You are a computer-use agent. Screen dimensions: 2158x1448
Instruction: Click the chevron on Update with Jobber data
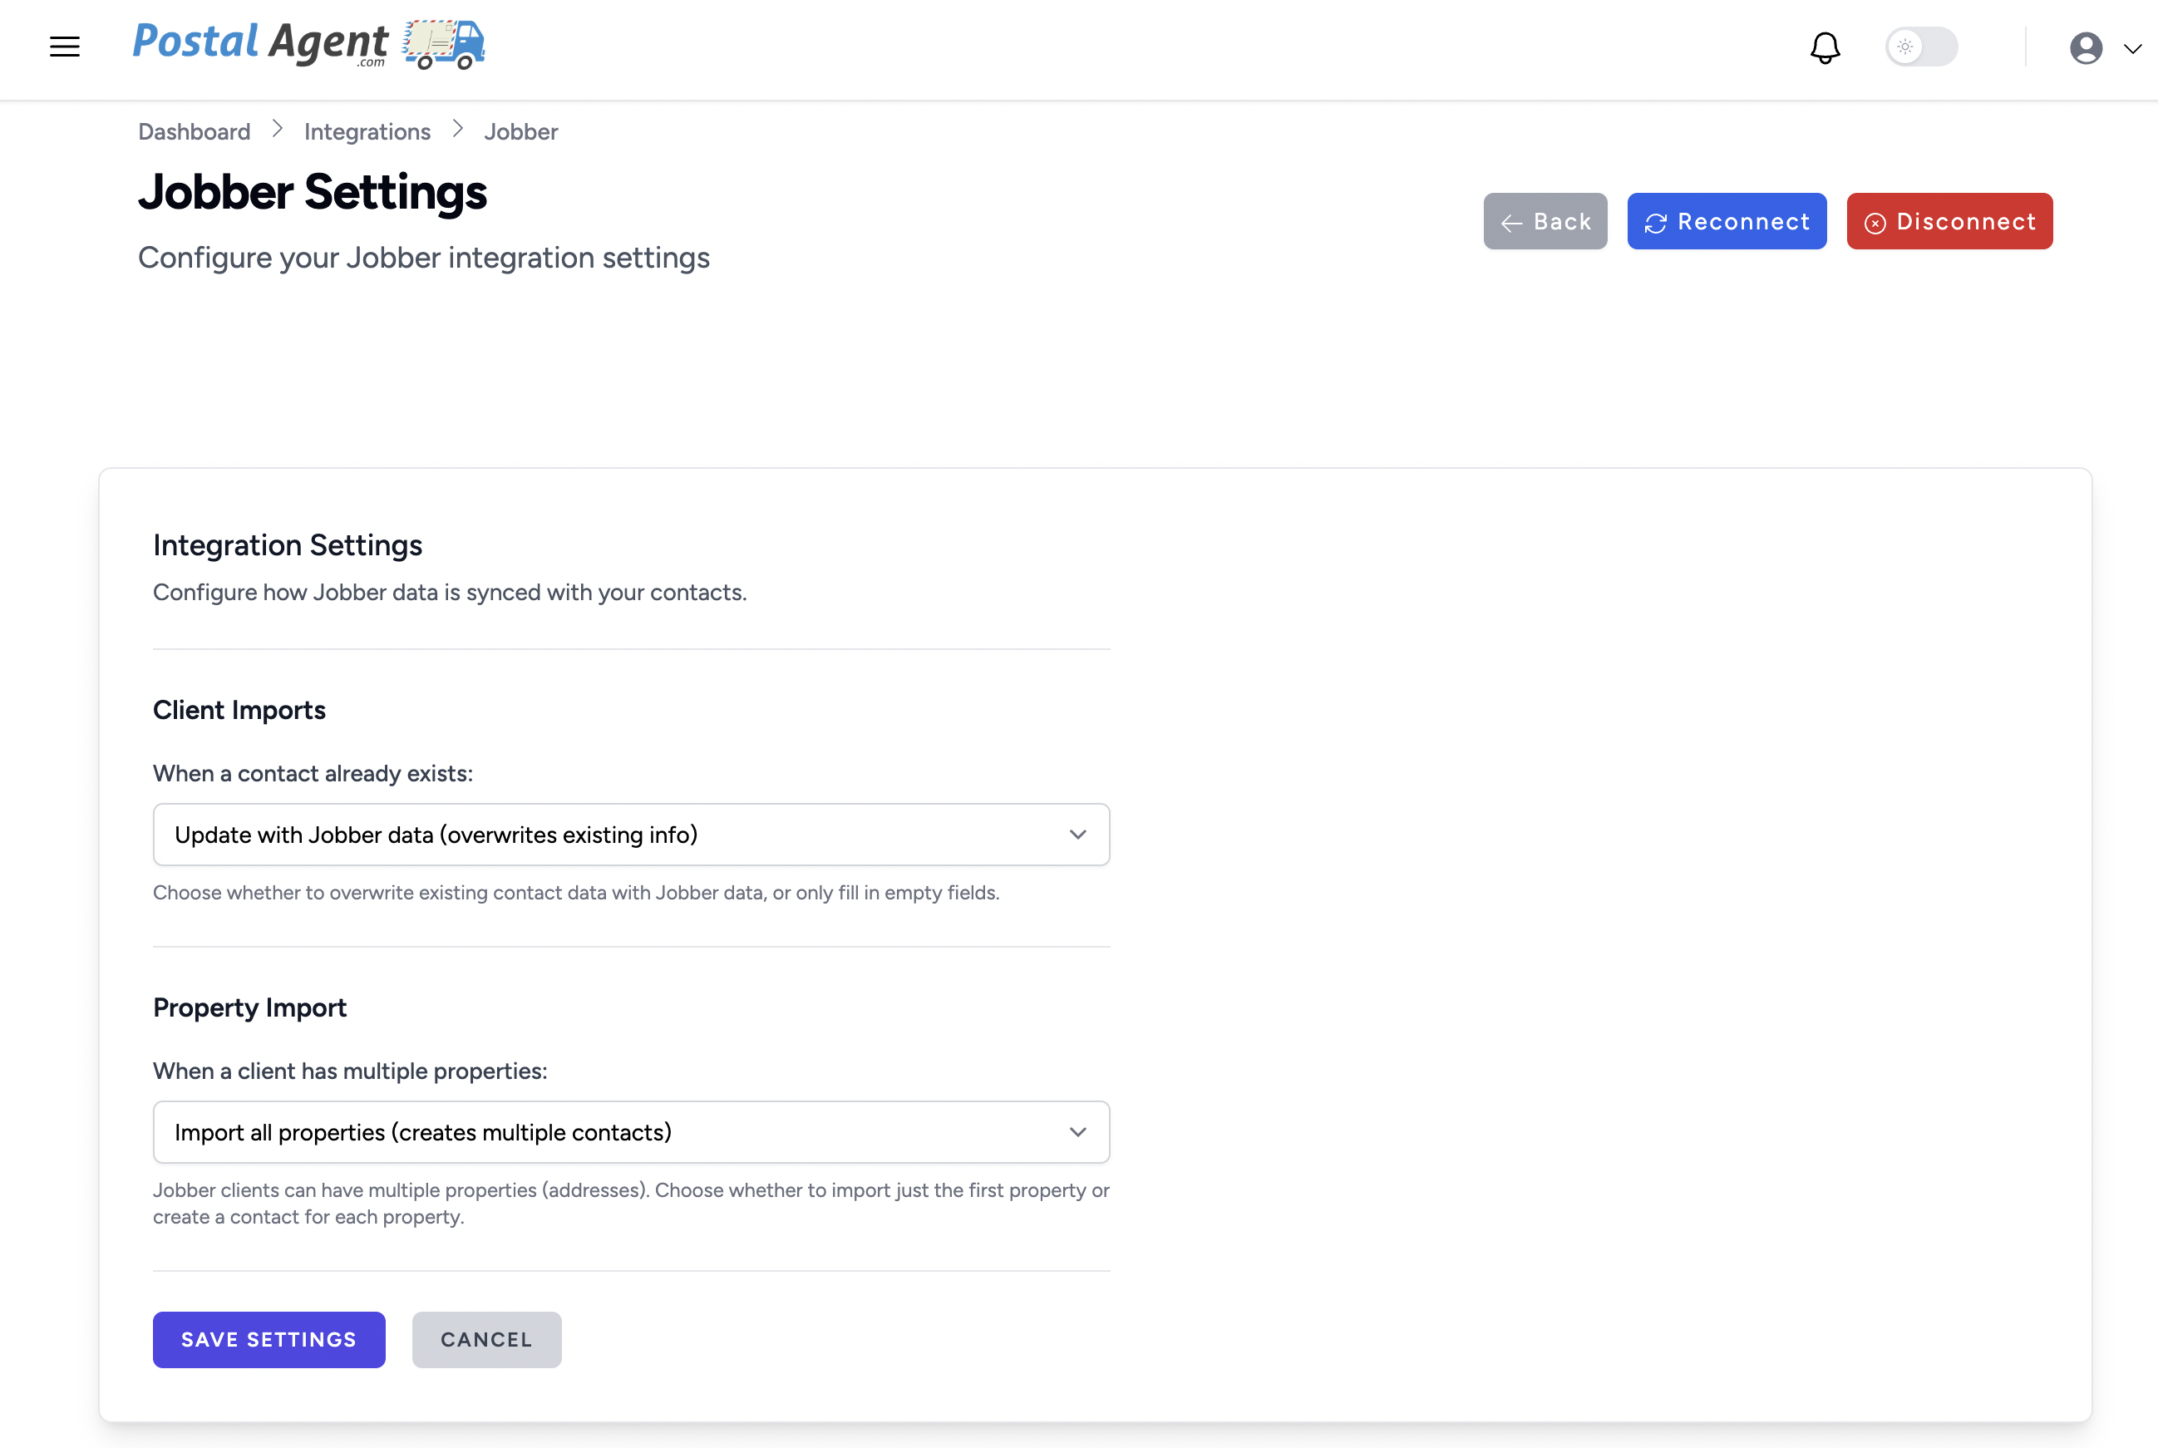click(1077, 835)
